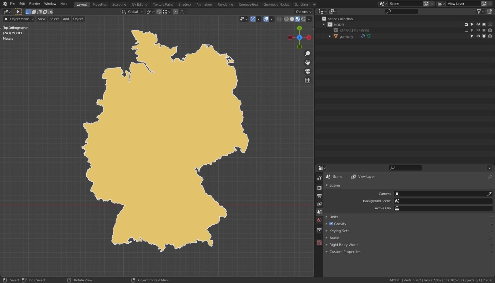Switch to the Geometry Nodes workspace tab
The image size is (495, 283).
[276, 4]
